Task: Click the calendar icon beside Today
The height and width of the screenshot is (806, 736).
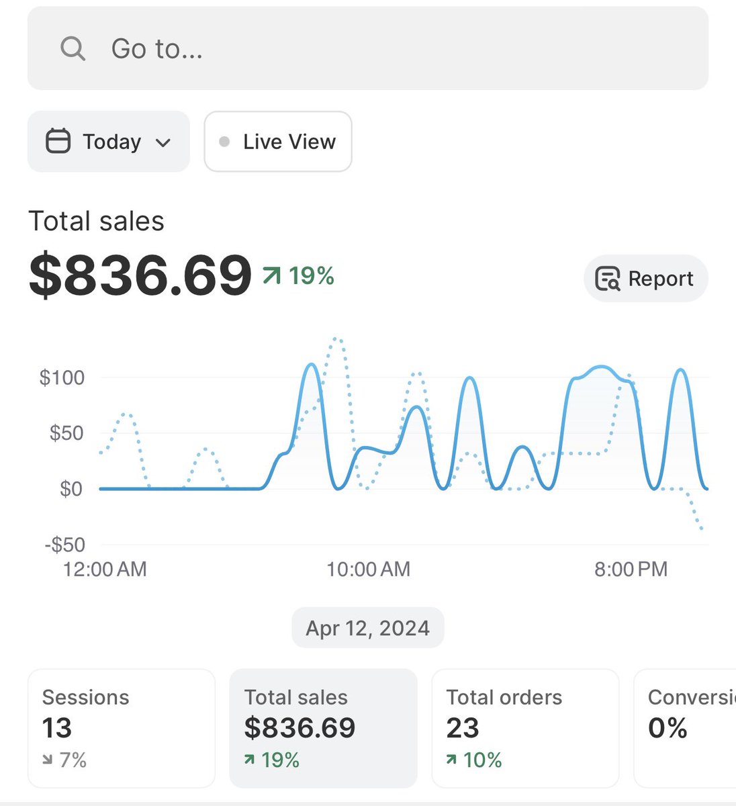Action: pyautogui.click(x=58, y=141)
